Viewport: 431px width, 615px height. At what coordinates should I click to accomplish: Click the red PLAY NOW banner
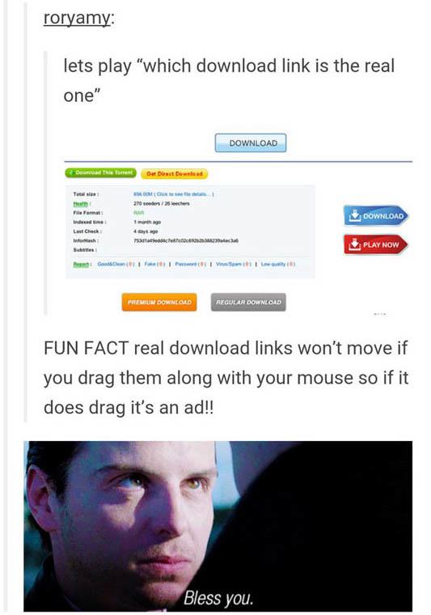pos(375,244)
